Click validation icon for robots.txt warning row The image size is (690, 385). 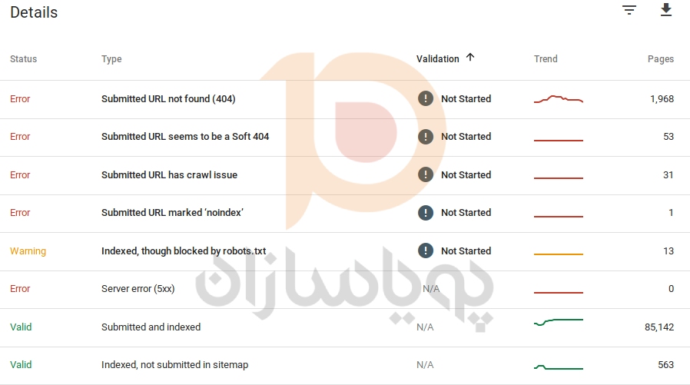point(426,251)
